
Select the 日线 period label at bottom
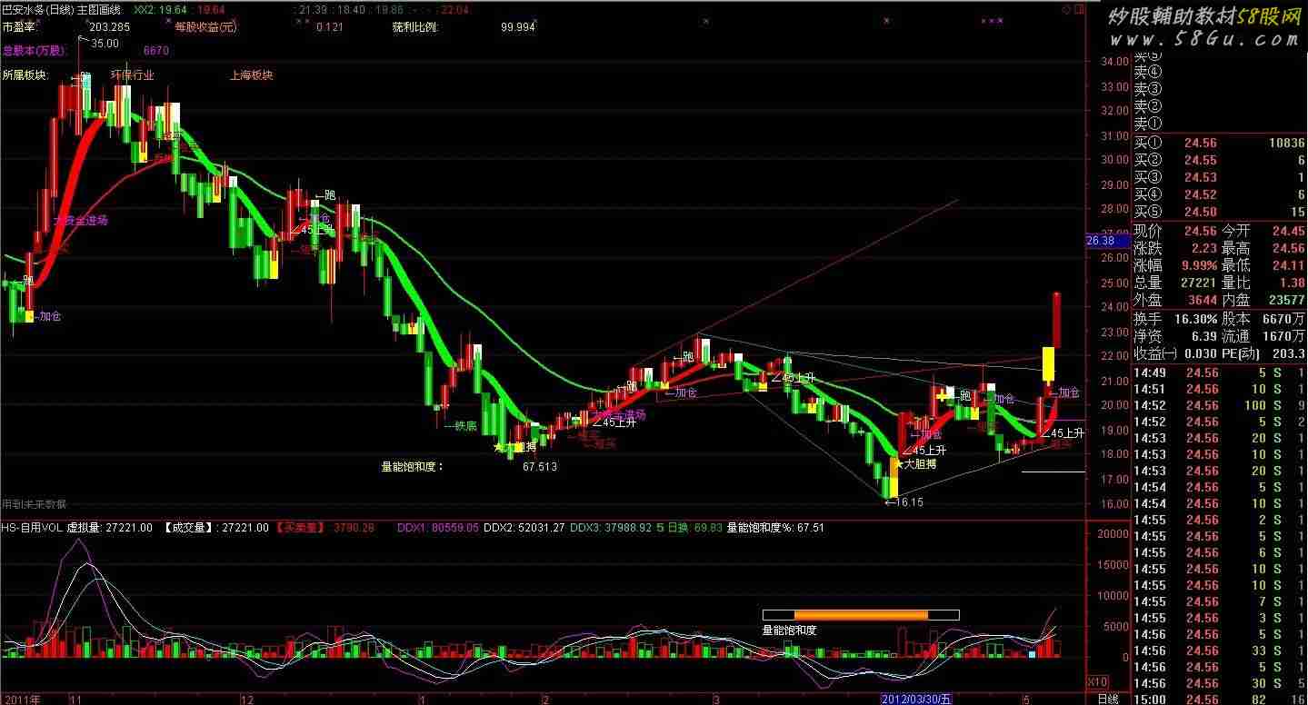tap(1107, 699)
